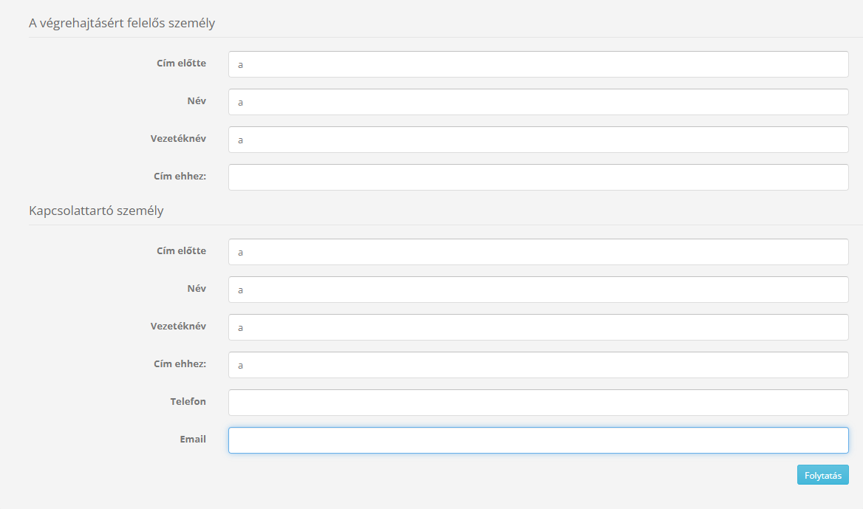The image size is (863, 509).
Task: Click 'Cím előtte' label in felelős személy section
Action: point(181,63)
